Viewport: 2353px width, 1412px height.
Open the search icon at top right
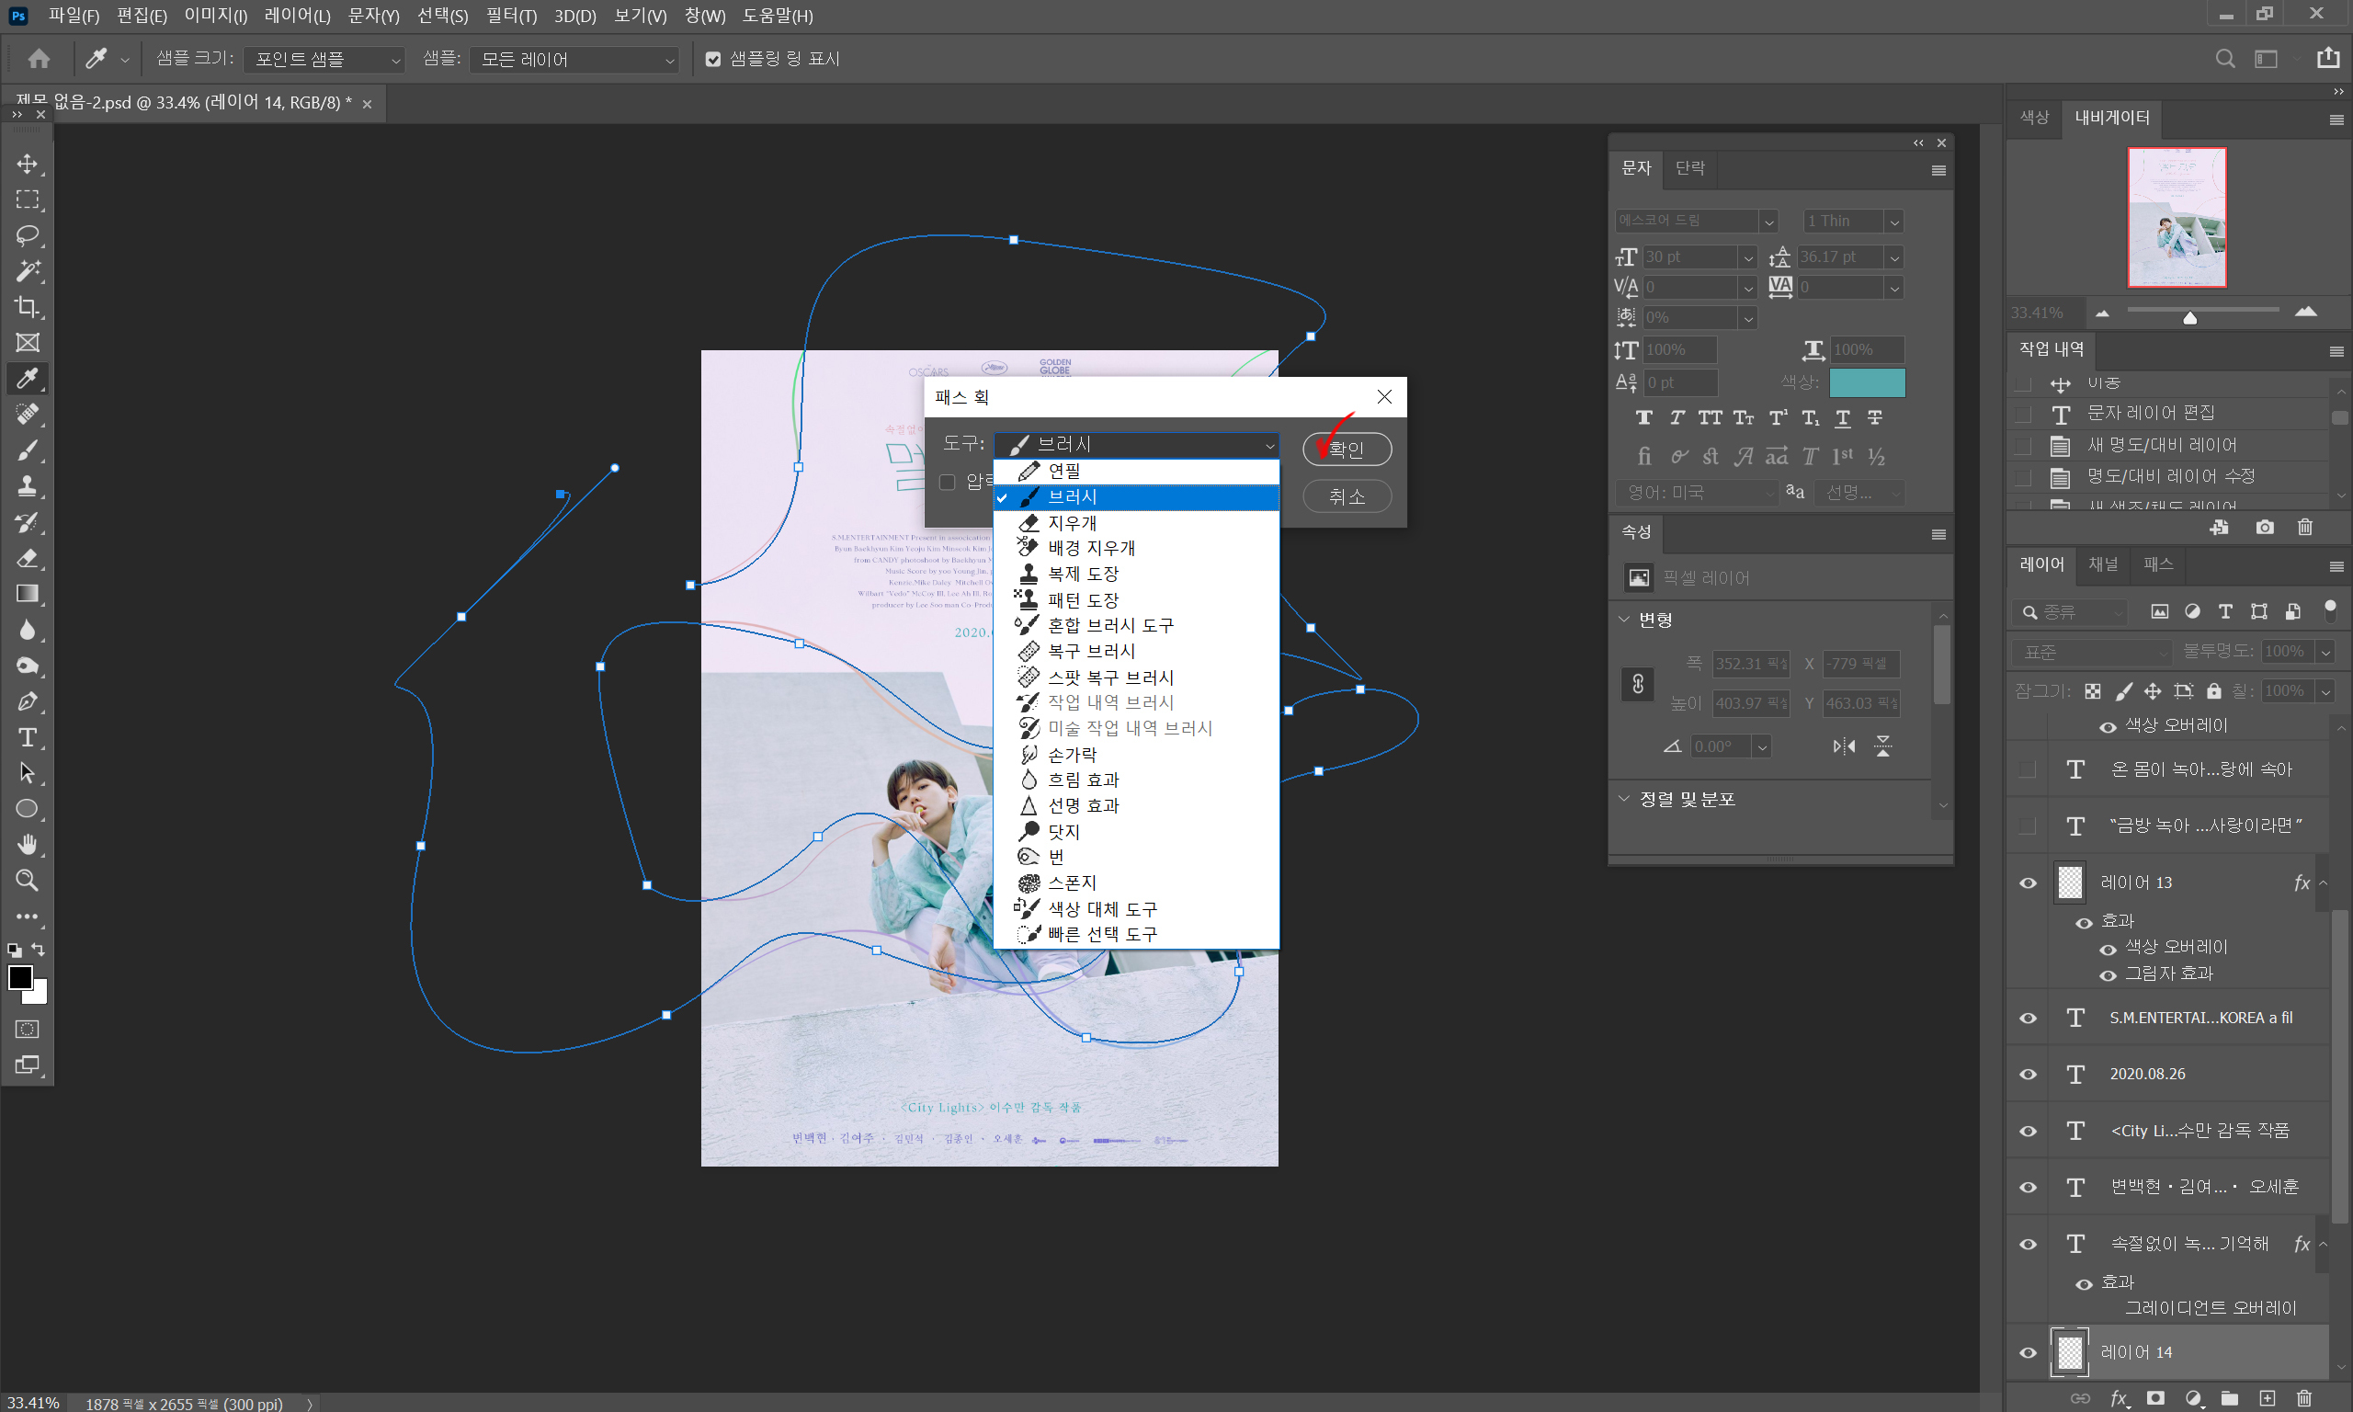click(2224, 59)
